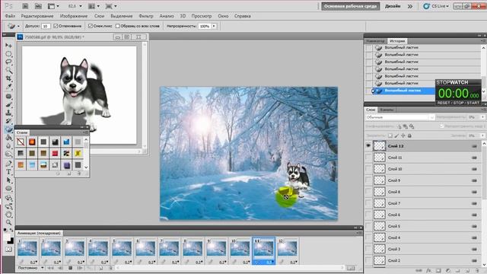This screenshot has width=487, height=274.
Task: Click the lock all padlock icon
Action: pyautogui.click(x=409, y=135)
